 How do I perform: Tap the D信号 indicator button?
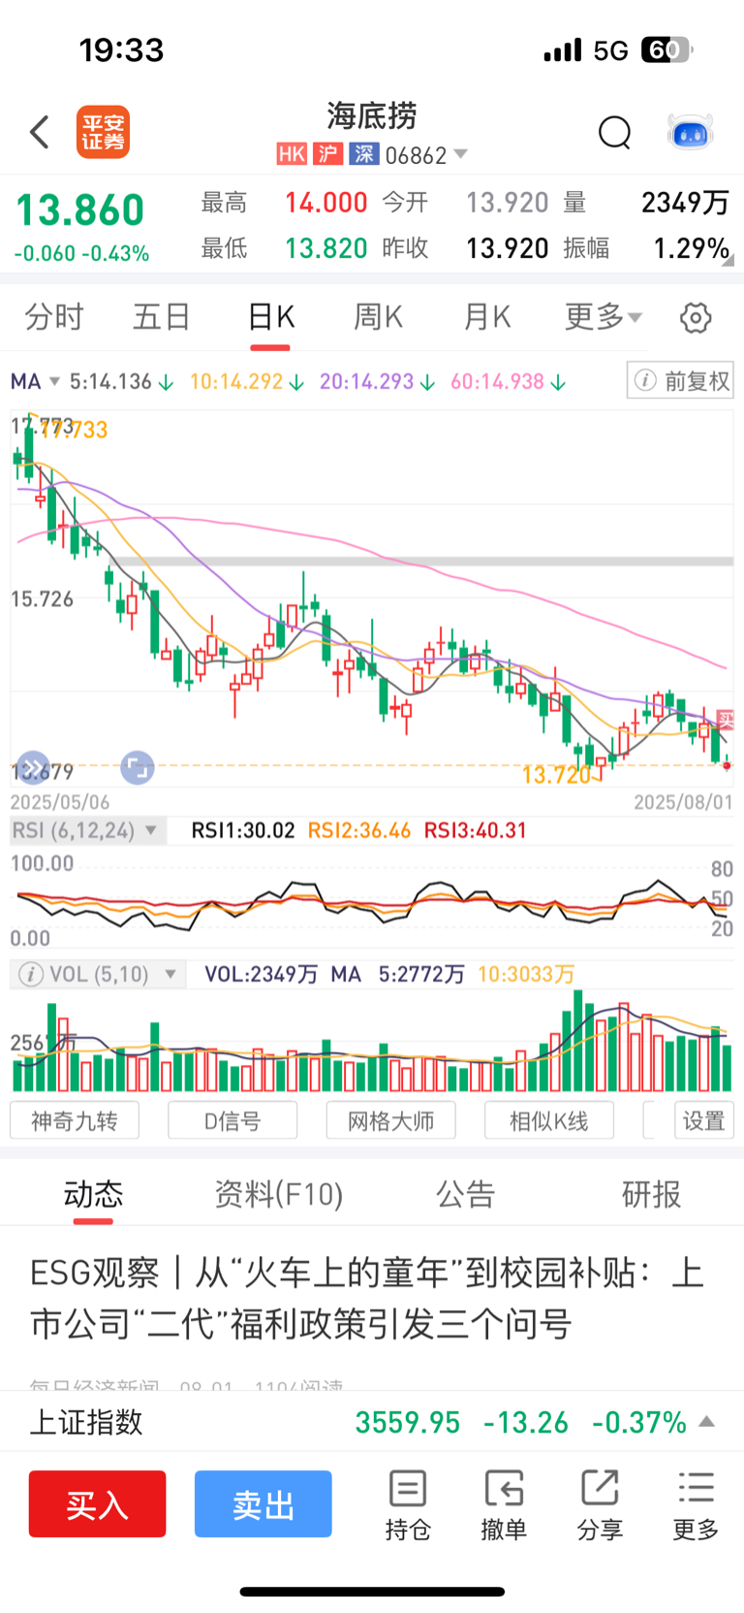click(x=232, y=1120)
